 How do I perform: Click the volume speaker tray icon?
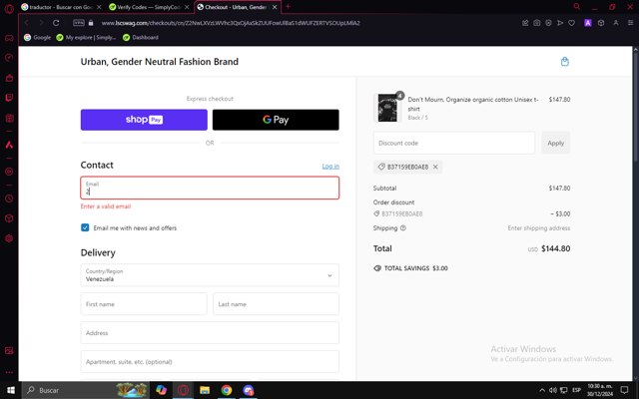click(x=553, y=390)
